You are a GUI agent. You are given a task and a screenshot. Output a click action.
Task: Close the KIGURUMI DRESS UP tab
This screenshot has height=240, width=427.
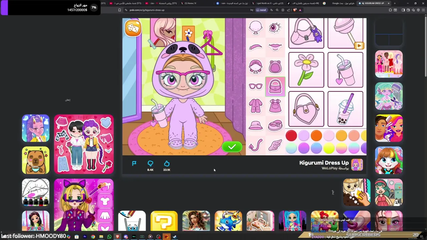pyautogui.click(x=388, y=3)
